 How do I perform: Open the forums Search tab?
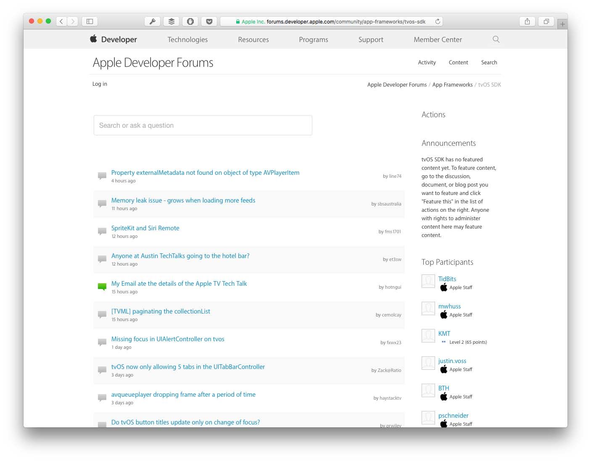click(489, 62)
